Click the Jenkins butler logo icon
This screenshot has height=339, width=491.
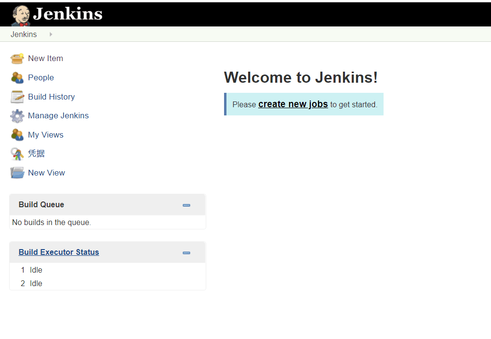point(21,15)
